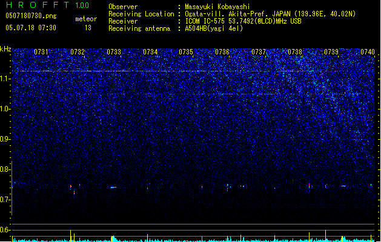Click the receiver text ICOM IC-575

205,21
